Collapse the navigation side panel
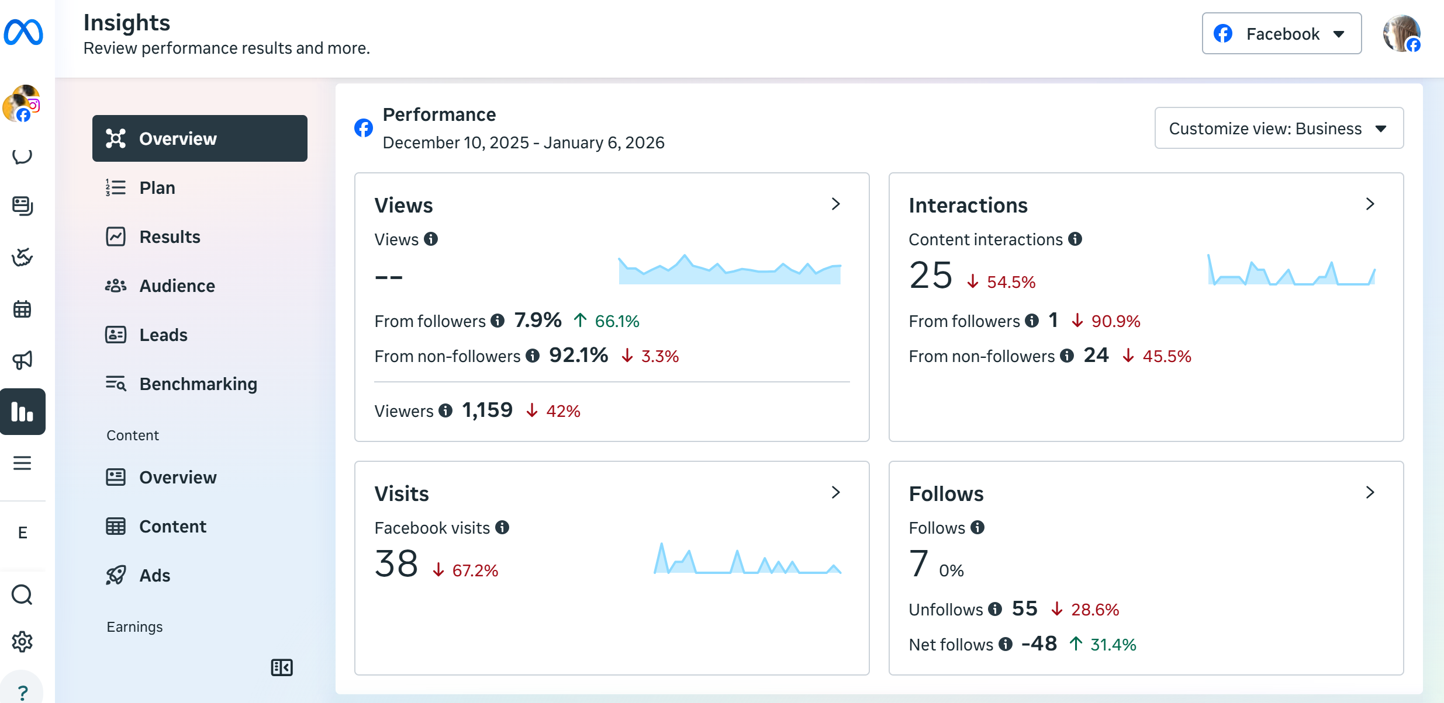 pos(282,667)
